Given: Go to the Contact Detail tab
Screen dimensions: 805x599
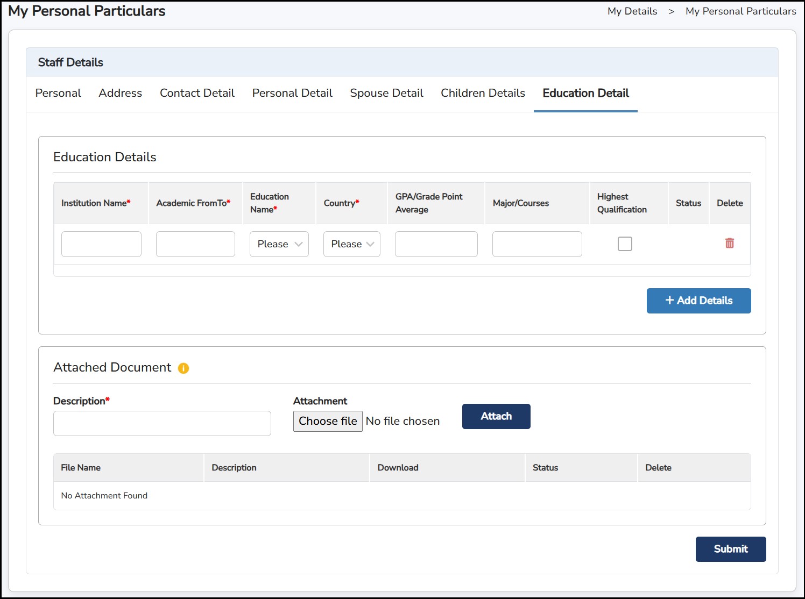Looking at the screenshot, I should pos(197,93).
